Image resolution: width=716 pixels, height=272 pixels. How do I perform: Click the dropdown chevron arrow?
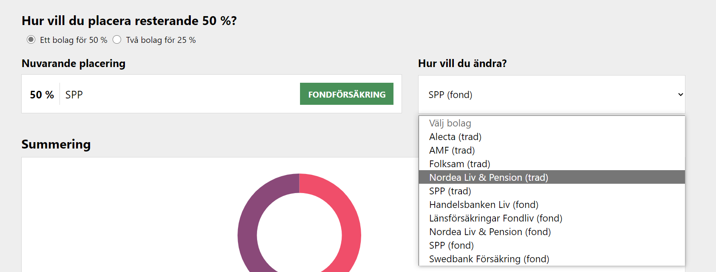pos(680,95)
